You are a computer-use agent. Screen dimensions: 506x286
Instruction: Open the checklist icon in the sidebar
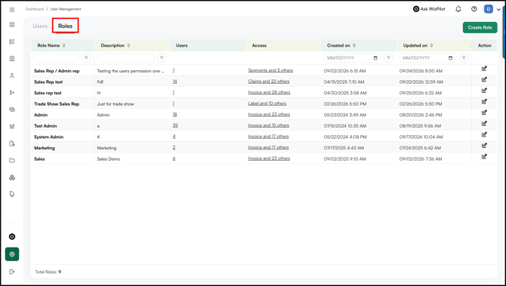coord(12,42)
